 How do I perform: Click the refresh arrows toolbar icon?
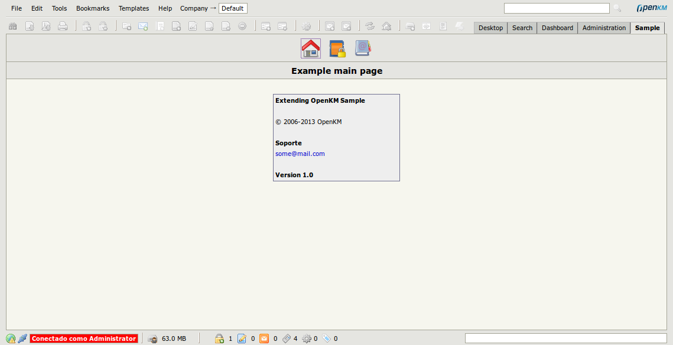point(369,26)
